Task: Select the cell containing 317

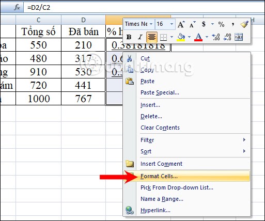Action: 83,58
